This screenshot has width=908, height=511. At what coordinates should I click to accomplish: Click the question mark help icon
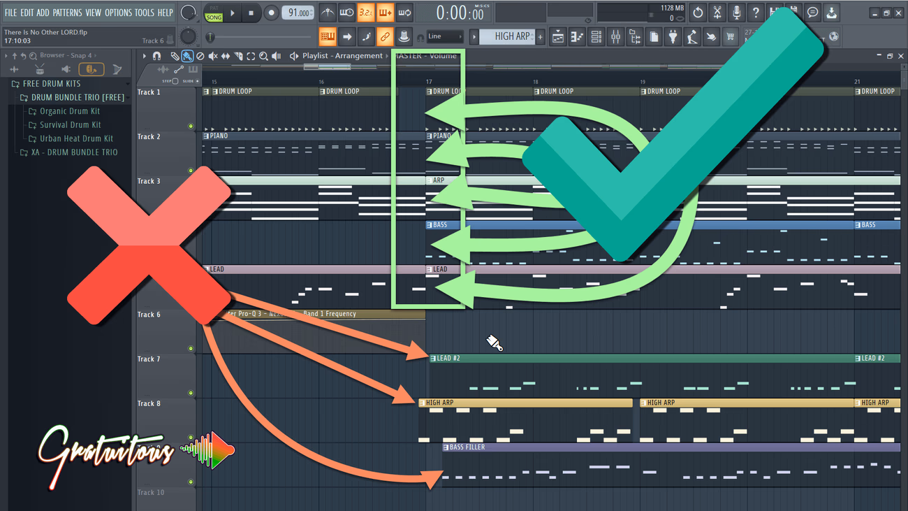pos(755,13)
